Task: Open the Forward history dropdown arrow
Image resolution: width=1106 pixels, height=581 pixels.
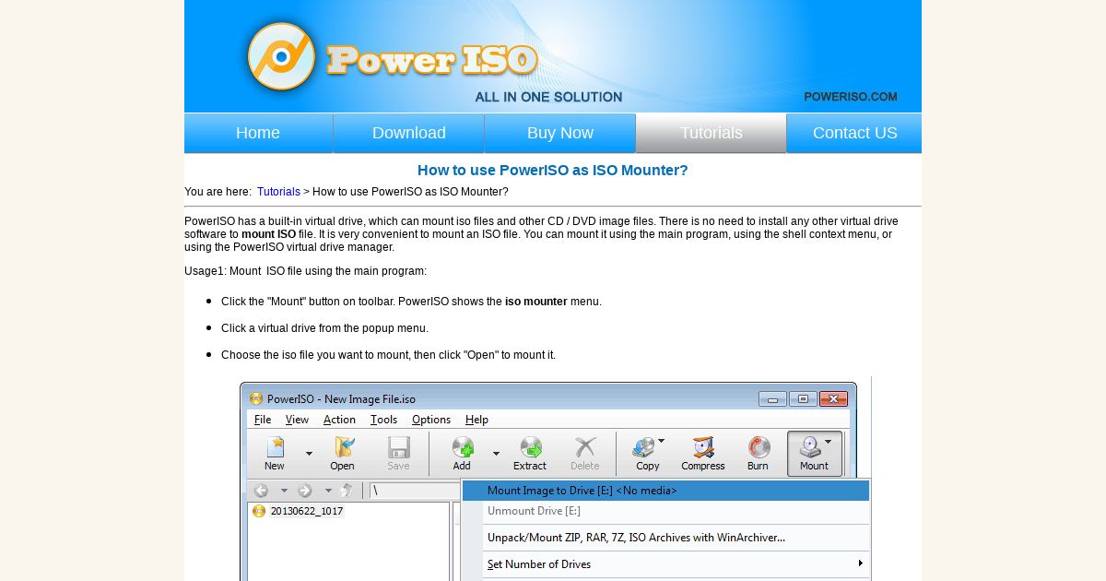Action: pyautogui.click(x=327, y=491)
